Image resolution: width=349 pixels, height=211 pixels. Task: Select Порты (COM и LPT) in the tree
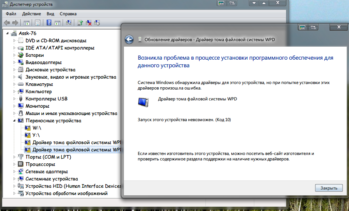pos(48,157)
